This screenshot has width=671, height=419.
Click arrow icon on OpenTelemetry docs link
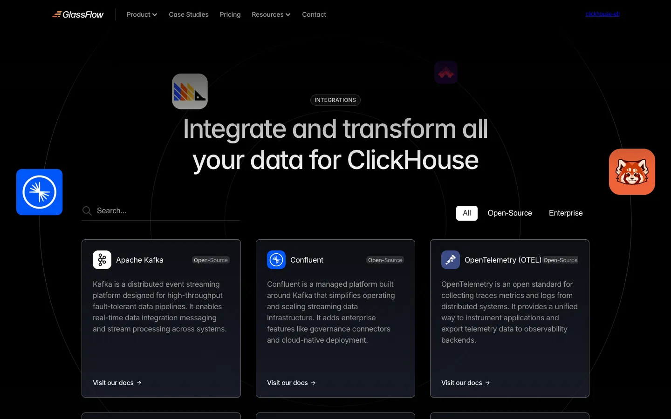tap(487, 383)
